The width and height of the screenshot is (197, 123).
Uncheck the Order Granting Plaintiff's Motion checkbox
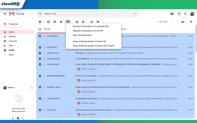tap(40, 87)
